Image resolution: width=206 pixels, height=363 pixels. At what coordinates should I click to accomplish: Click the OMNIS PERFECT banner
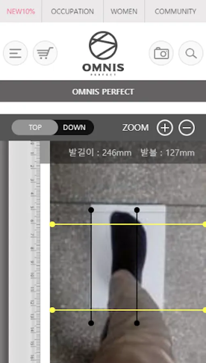click(x=103, y=92)
